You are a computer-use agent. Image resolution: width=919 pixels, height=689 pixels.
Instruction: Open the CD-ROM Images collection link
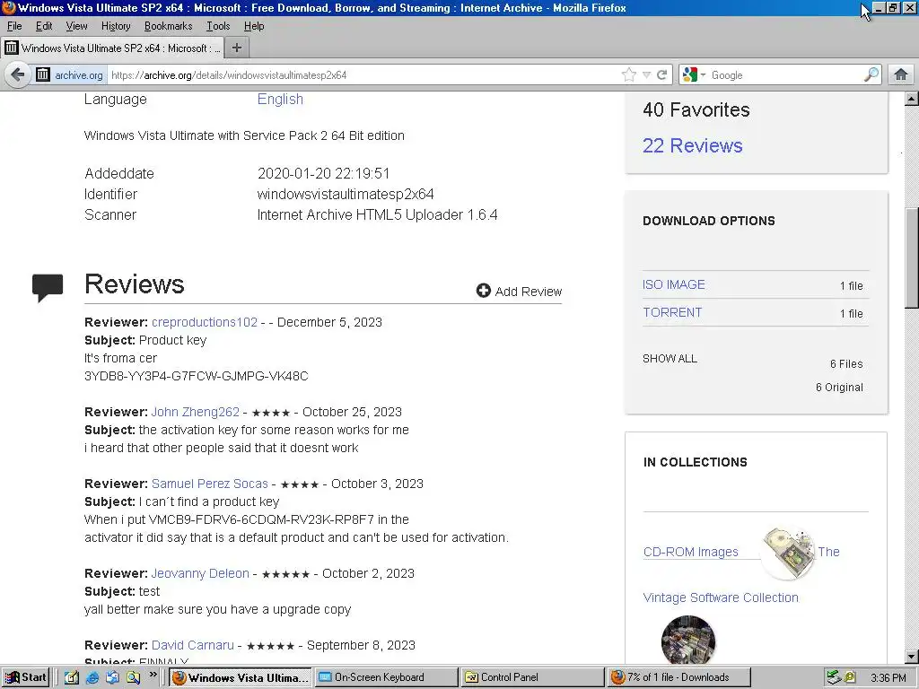tap(690, 552)
